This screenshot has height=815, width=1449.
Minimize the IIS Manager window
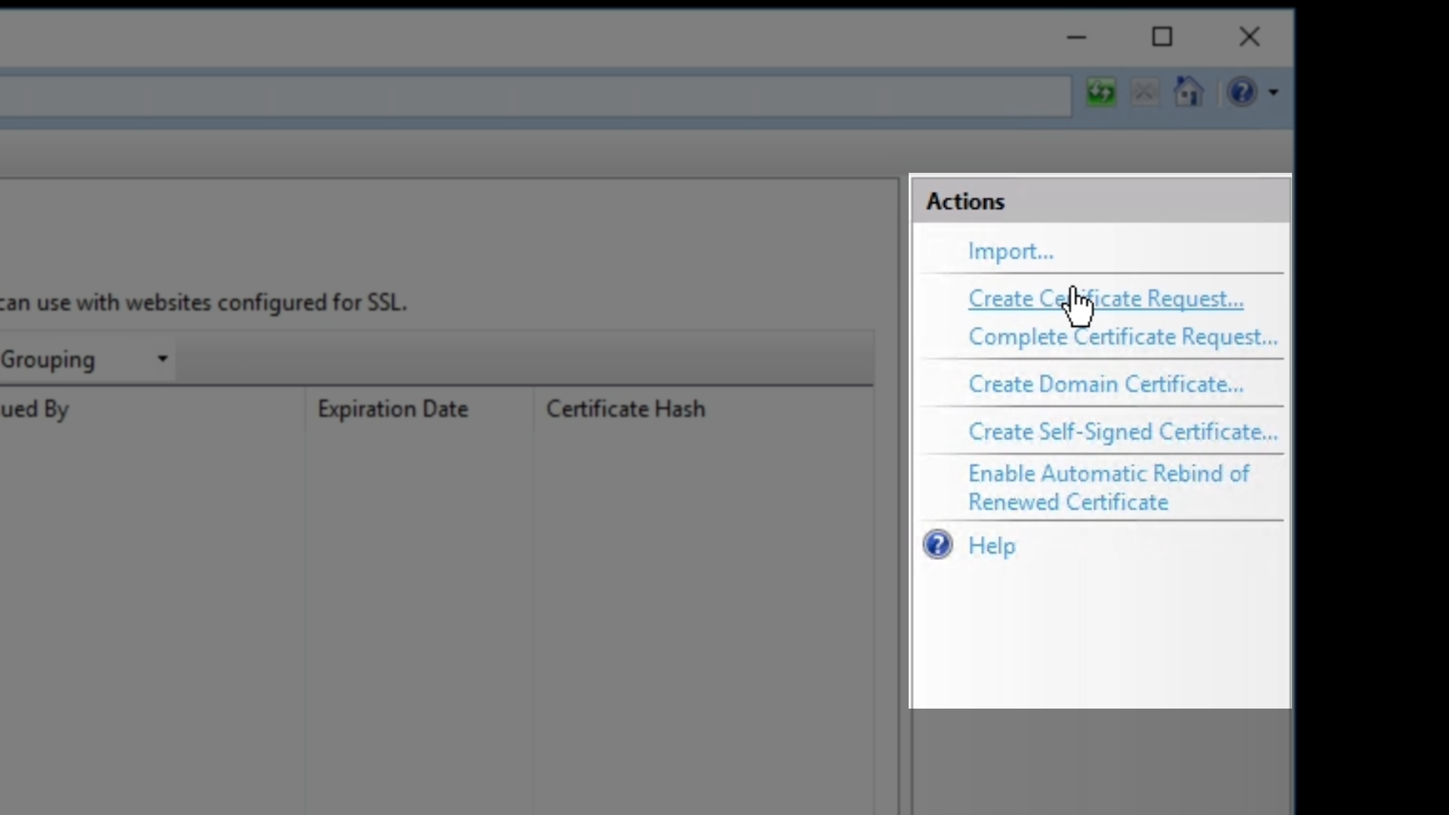click(1076, 37)
